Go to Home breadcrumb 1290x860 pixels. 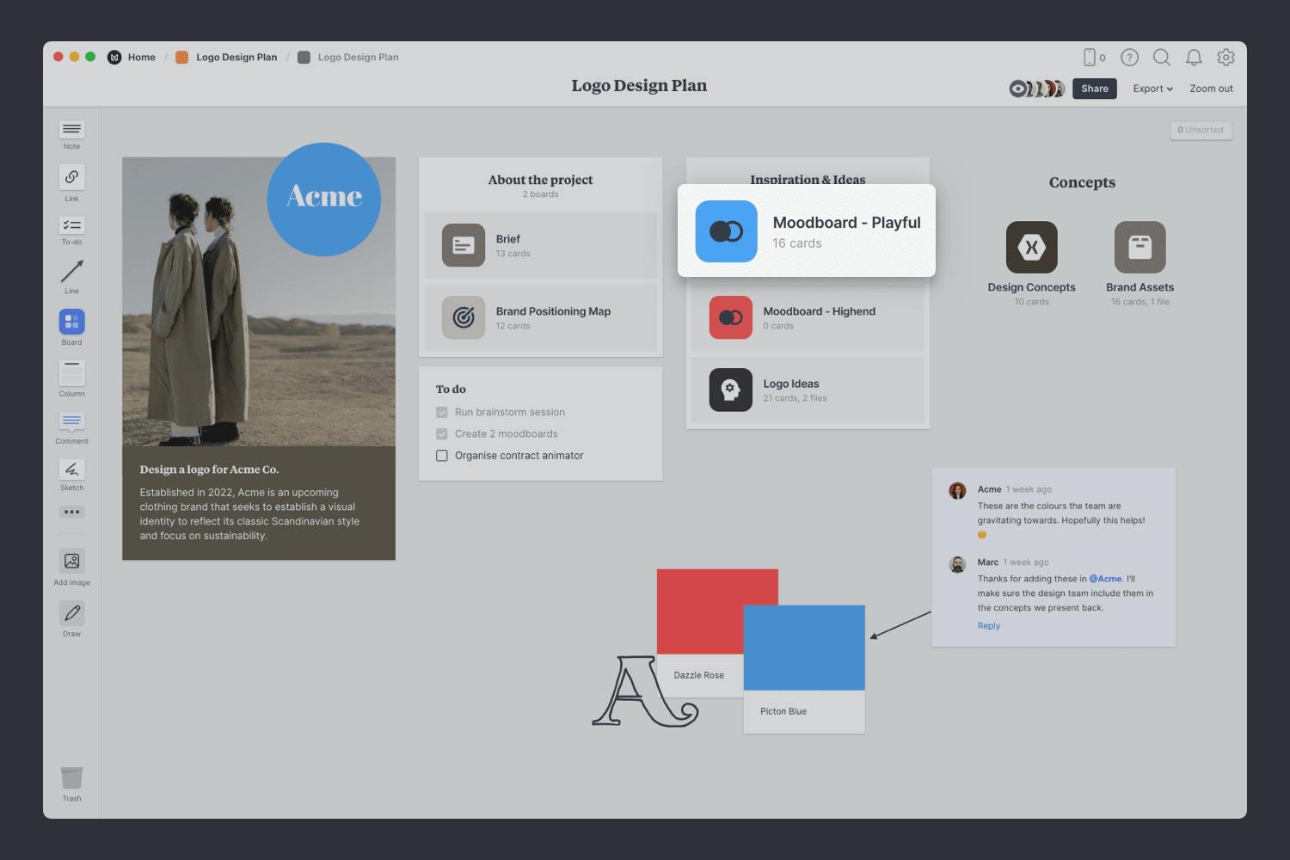coord(141,58)
